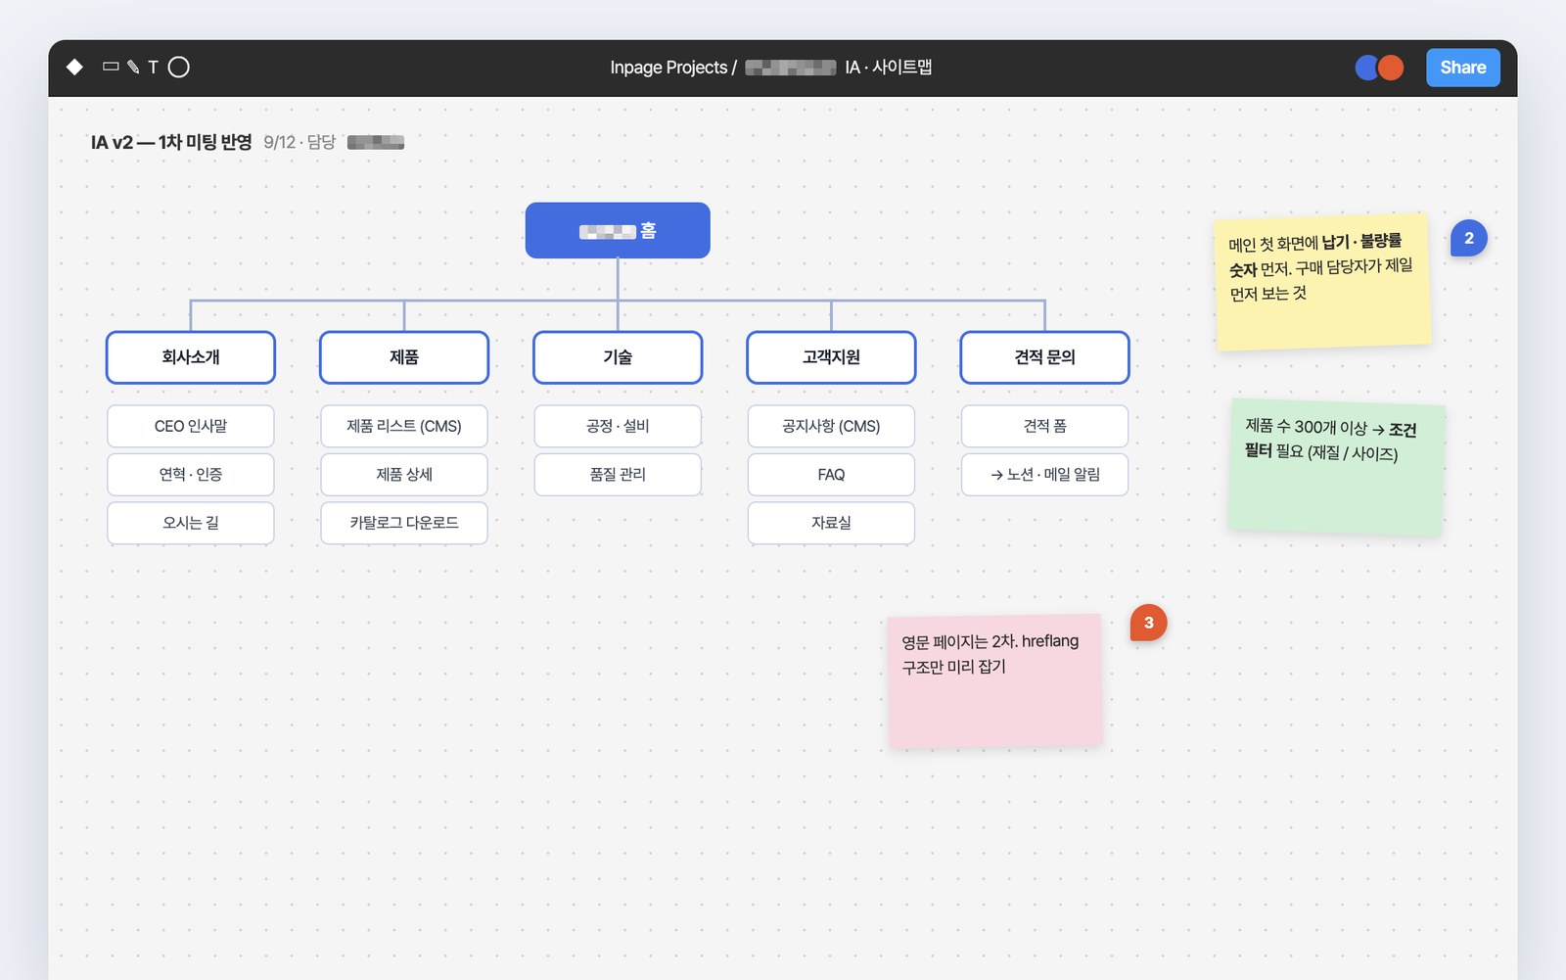Open comment marker number 2
This screenshot has height=980, width=1566.
point(1468,238)
